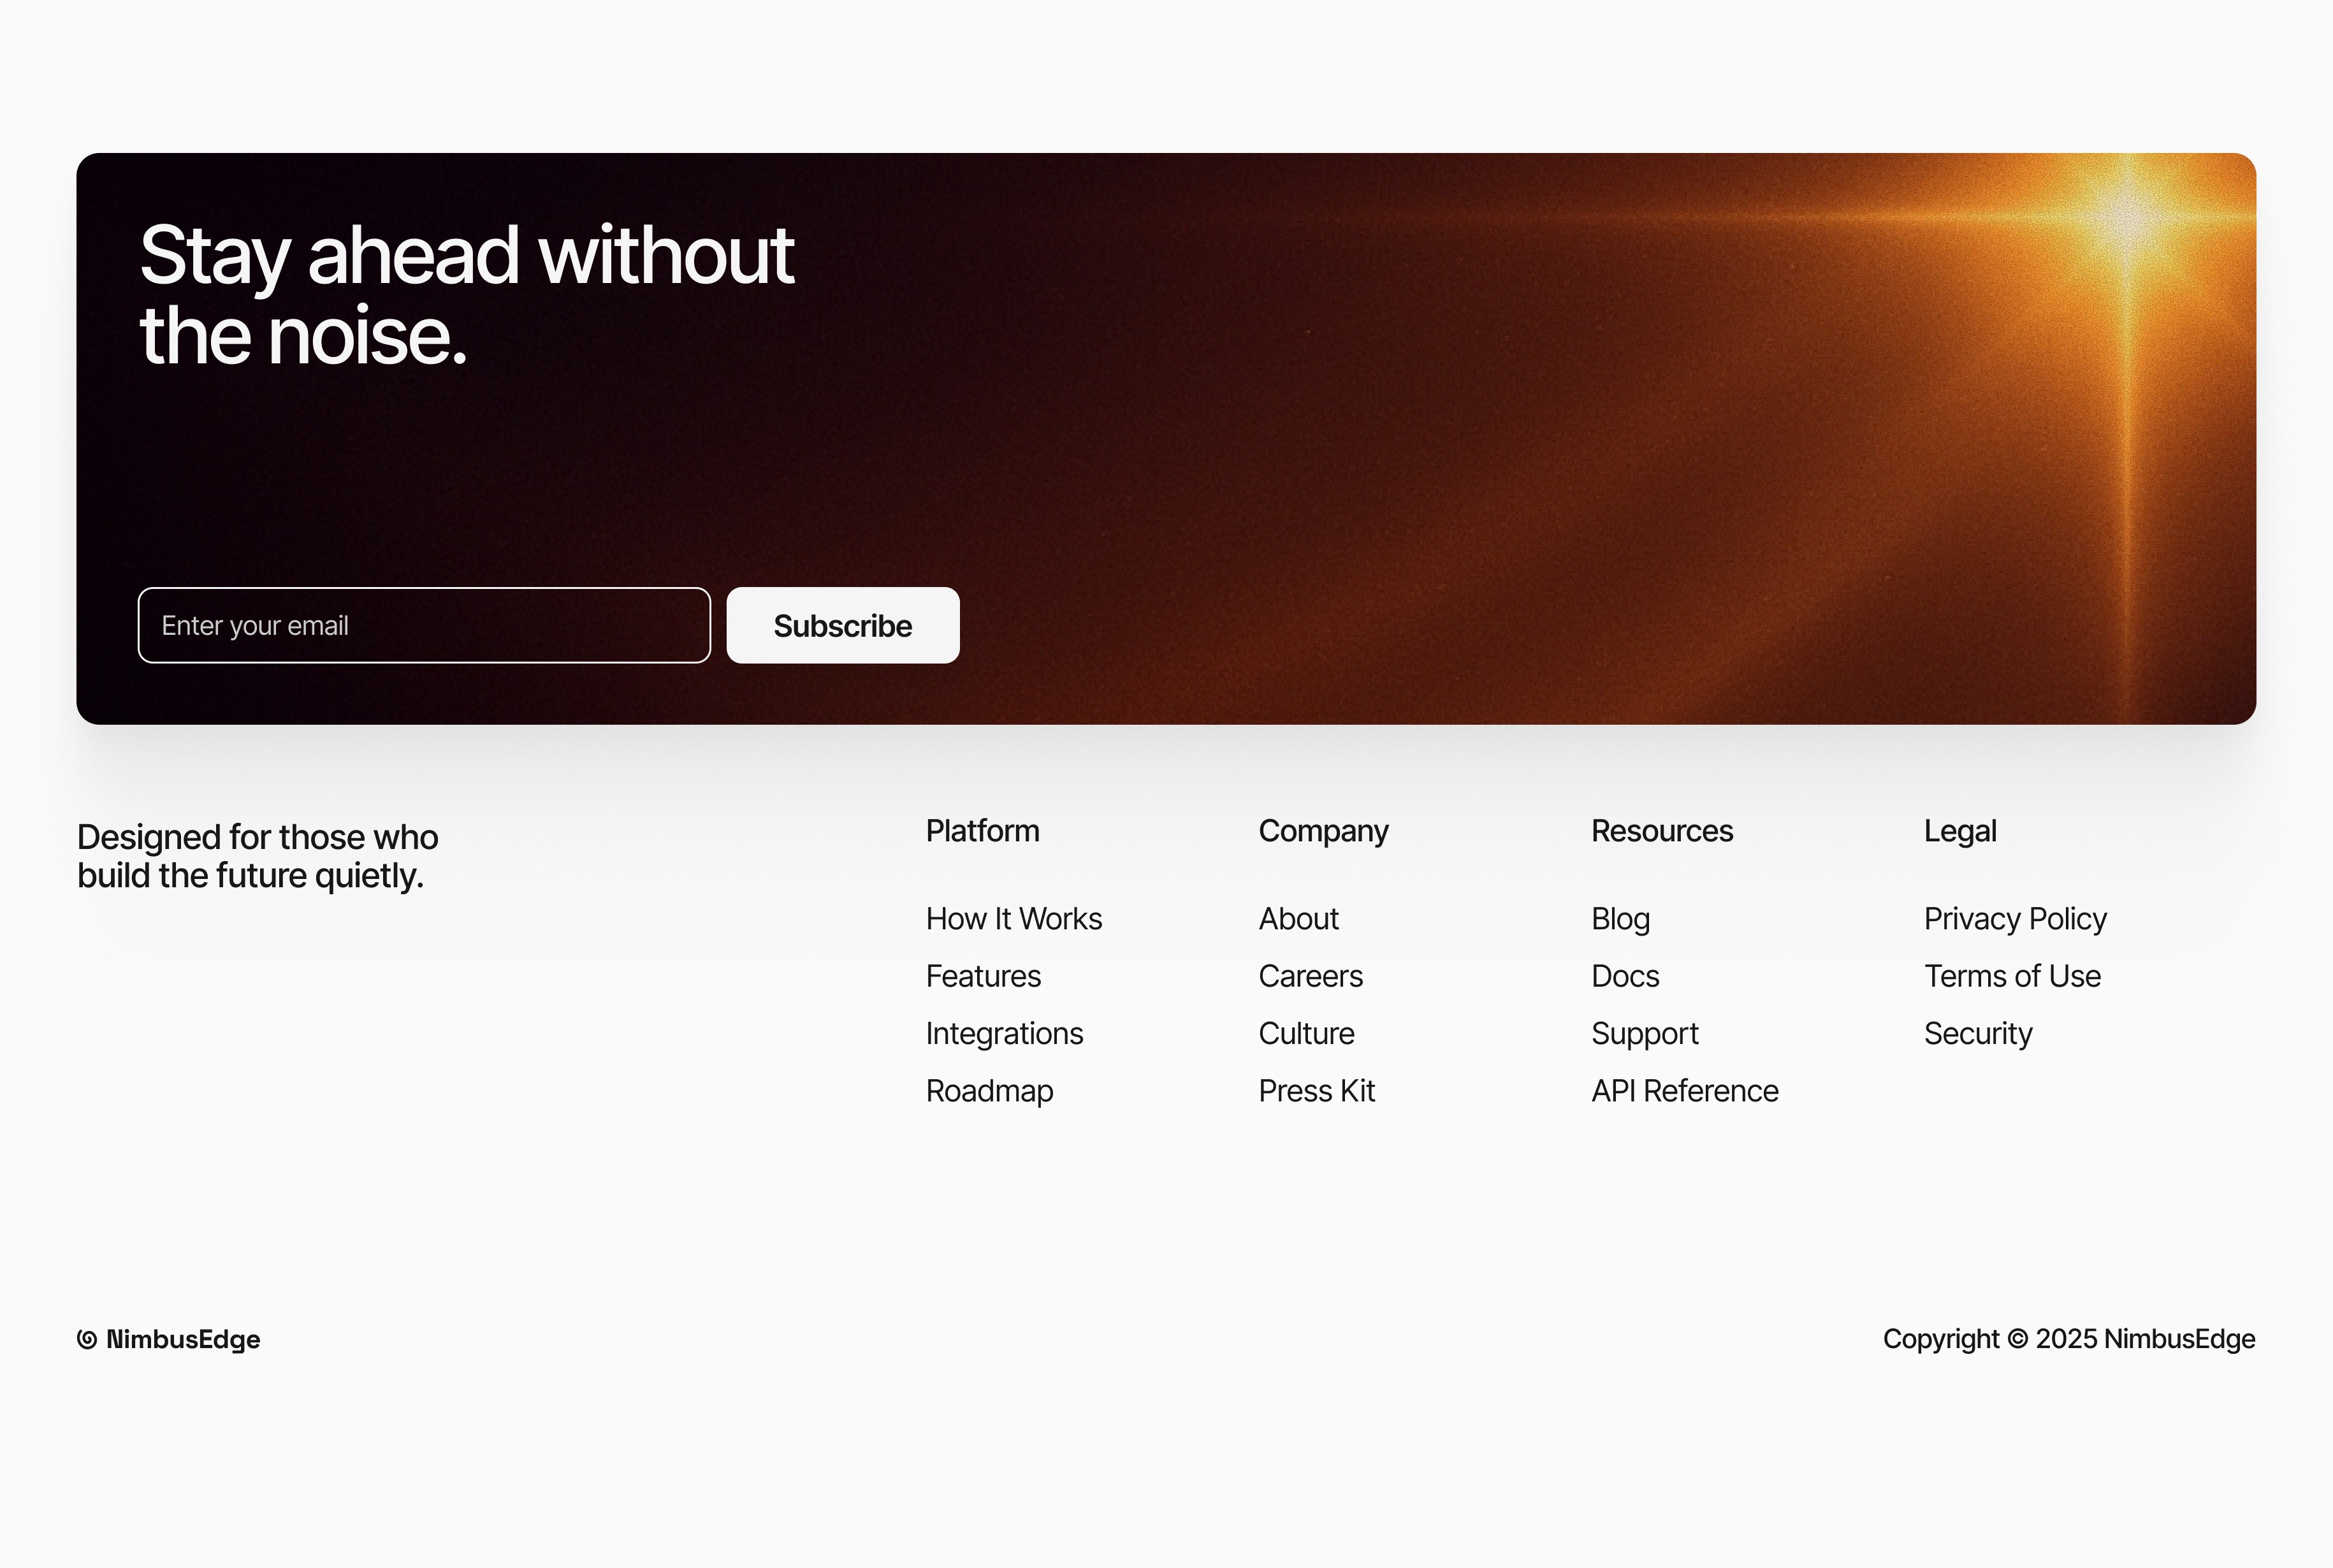Image resolution: width=2333 pixels, height=1568 pixels.
Task: Open the Integrations footer link
Action: [1004, 1033]
